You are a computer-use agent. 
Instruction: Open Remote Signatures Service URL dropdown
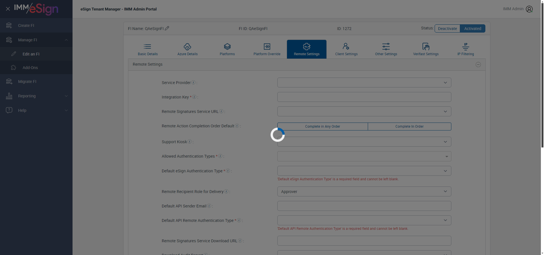(364, 112)
